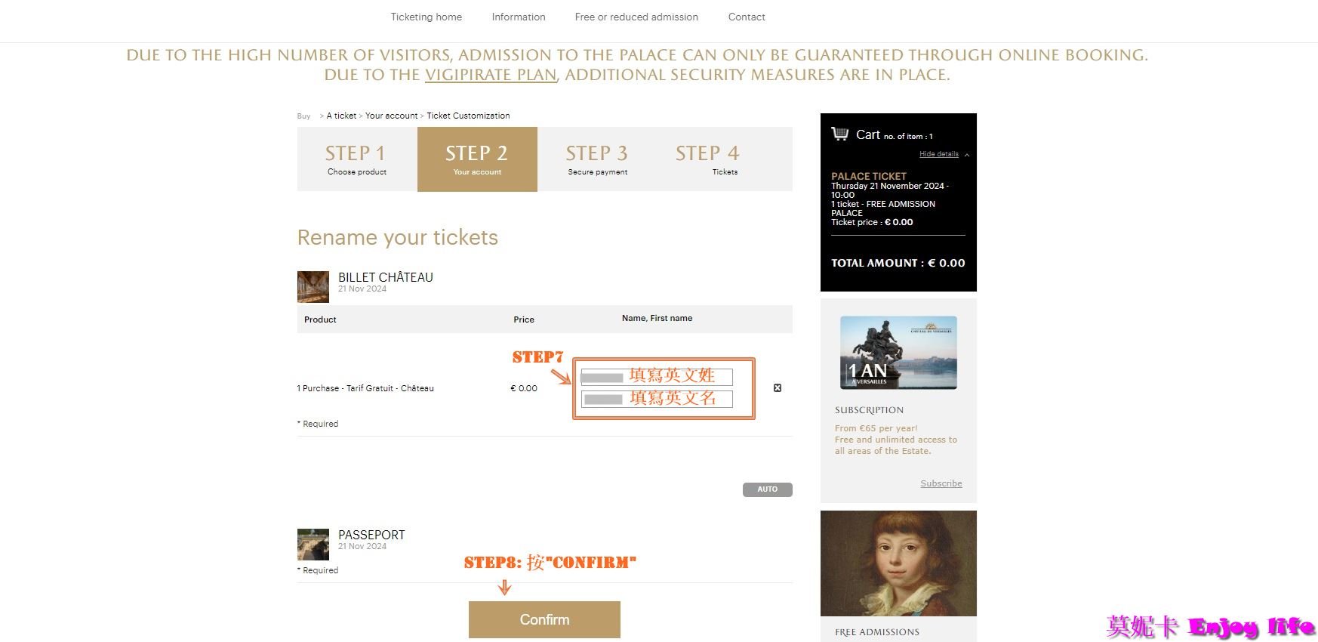
Task: Click the Billet Château thumbnail image
Action: [313, 287]
